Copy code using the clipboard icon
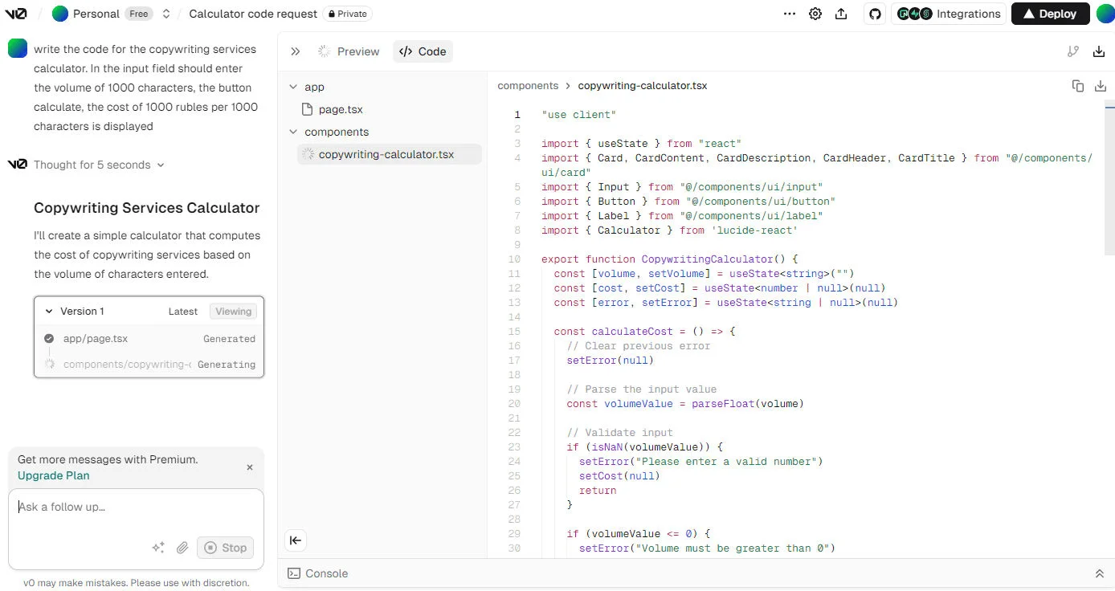The height and width of the screenshot is (591, 1115). click(x=1078, y=86)
